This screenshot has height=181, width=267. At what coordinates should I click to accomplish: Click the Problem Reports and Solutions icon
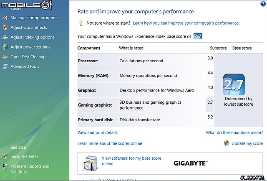click(x=5, y=166)
